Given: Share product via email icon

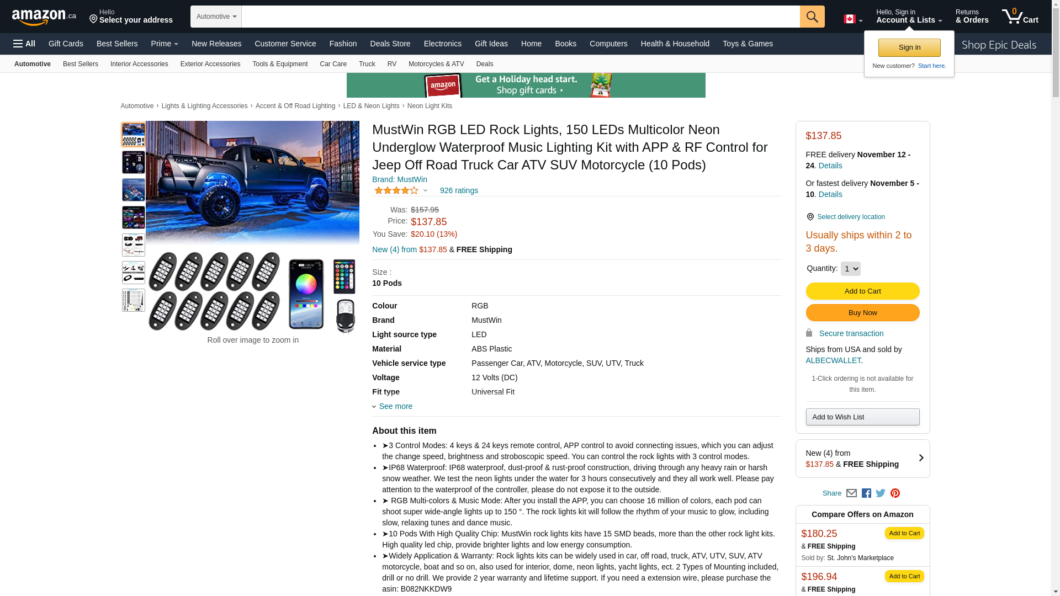Looking at the screenshot, I should point(851,493).
